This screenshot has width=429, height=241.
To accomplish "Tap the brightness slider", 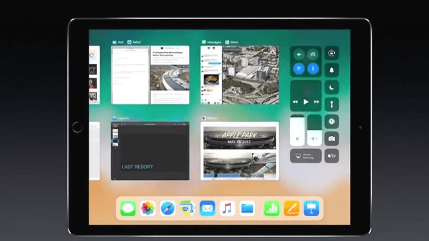I will tap(297, 130).
